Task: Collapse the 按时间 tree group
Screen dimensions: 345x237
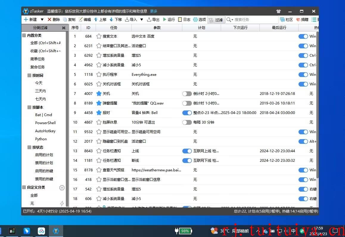Action: tap(29, 76)
